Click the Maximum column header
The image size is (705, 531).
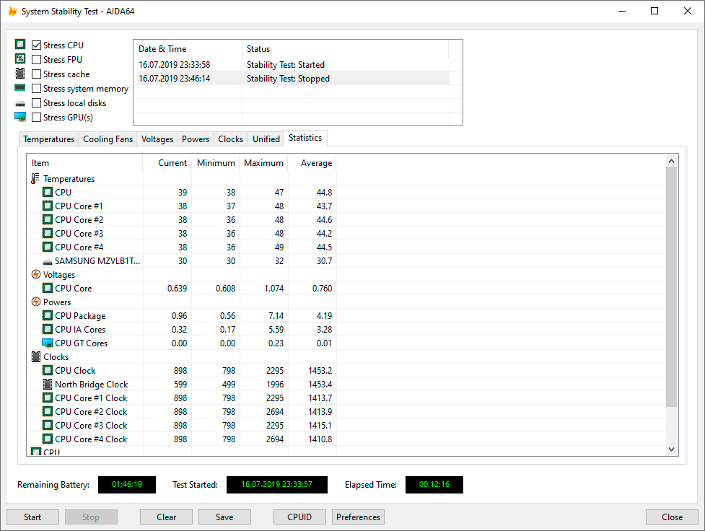click(264, 163)
